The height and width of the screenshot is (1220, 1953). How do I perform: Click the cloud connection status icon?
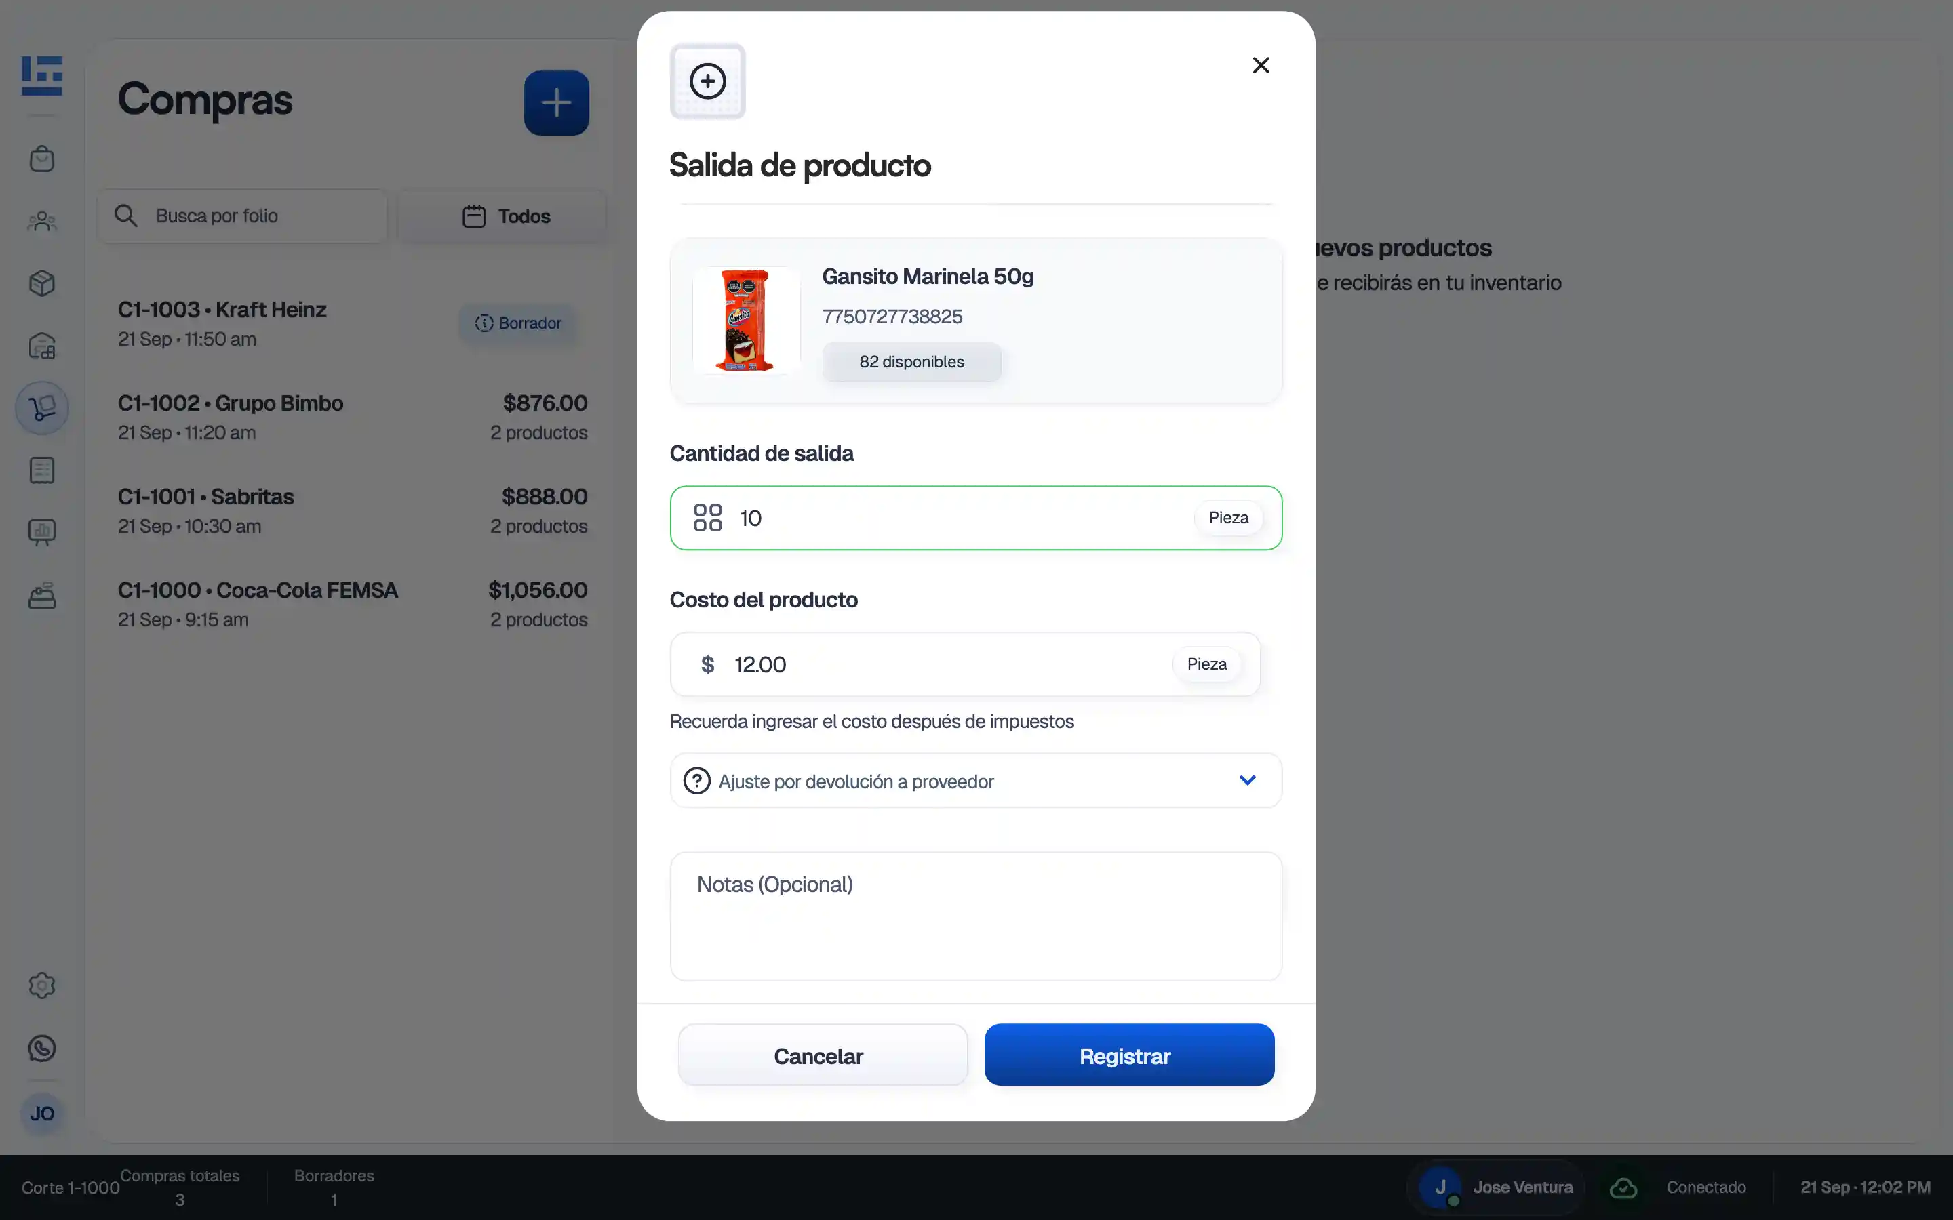[x=1623, y=1187]
